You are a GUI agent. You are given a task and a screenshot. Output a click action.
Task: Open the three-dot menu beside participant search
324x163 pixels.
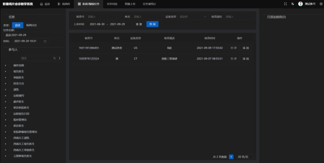(60, 58)
